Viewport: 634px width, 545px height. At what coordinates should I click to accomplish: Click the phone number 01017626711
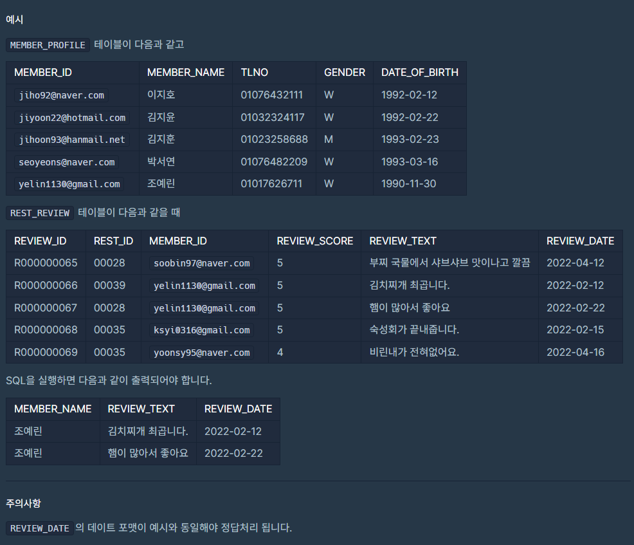[x=271, y=183]
